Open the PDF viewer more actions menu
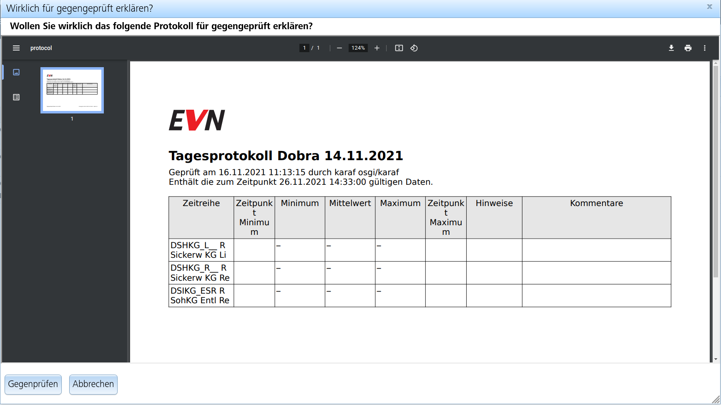This screenshot has height=405, width=721. click(x=705, y=48)
